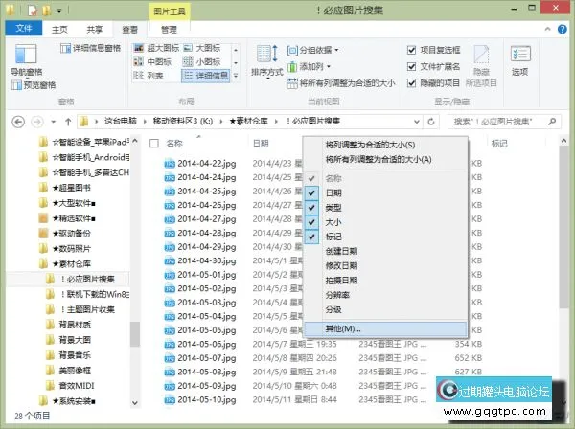Click new folder icon in title bar
The width and height of the screenshot is (575, 429).
pyautogui.click(x=47, y=11)
